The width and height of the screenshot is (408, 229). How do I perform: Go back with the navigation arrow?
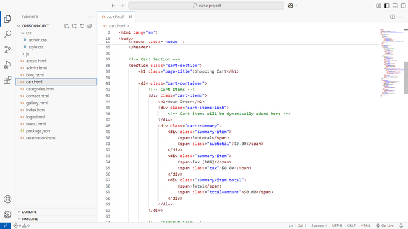tap(113, 6)
